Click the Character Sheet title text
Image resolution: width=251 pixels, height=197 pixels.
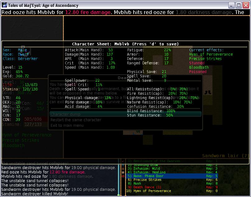coord(125,44)
